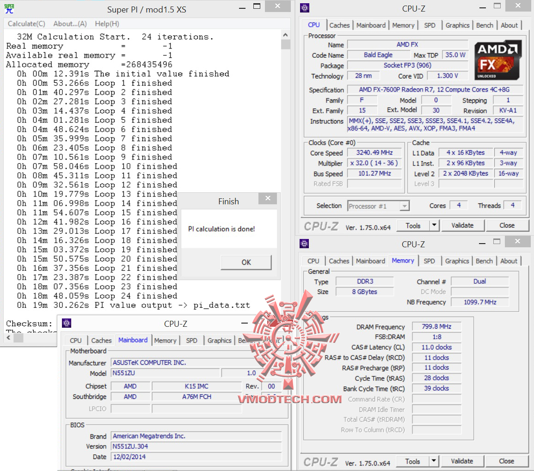Select Caches tab in Memory CPU-Z window
534x471 pixels.
click(339, 261)
